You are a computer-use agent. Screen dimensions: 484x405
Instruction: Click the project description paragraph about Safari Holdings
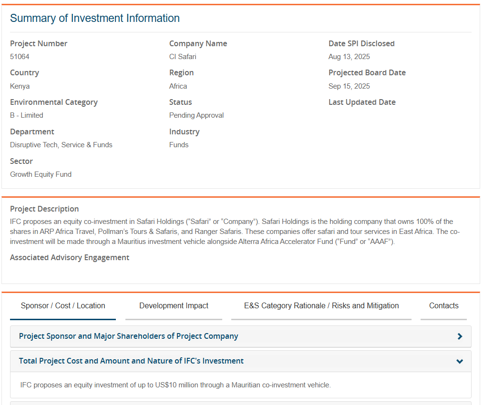[x=235, y=232]
